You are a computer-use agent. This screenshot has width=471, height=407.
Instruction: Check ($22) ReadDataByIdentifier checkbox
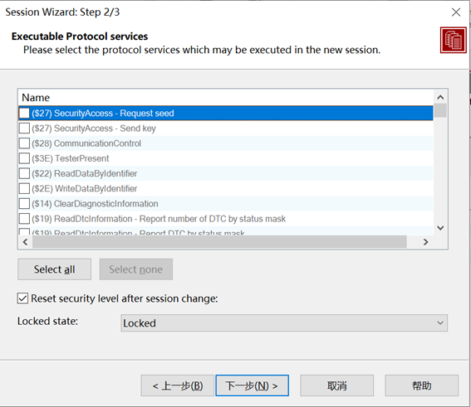(x=24, y=173)
